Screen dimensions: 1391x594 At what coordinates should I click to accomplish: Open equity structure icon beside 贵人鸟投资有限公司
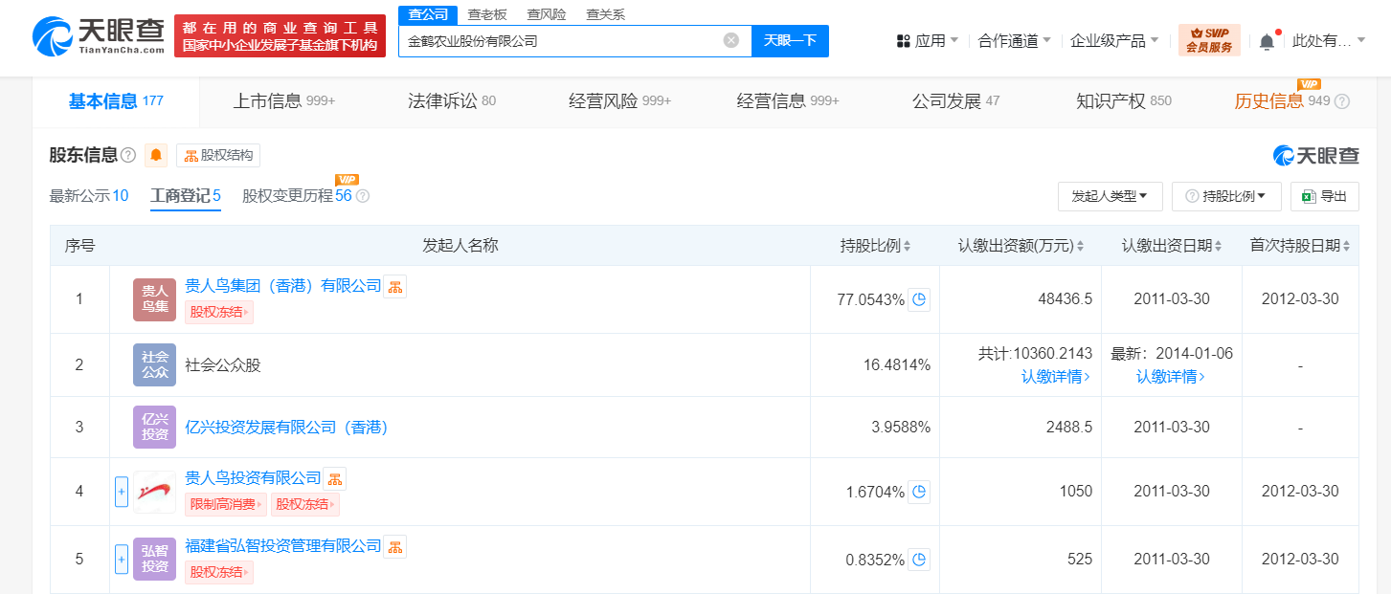334,478
